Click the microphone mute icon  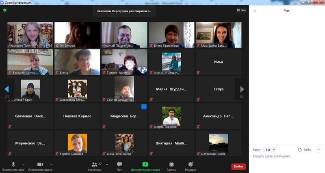tap(13, 164)
